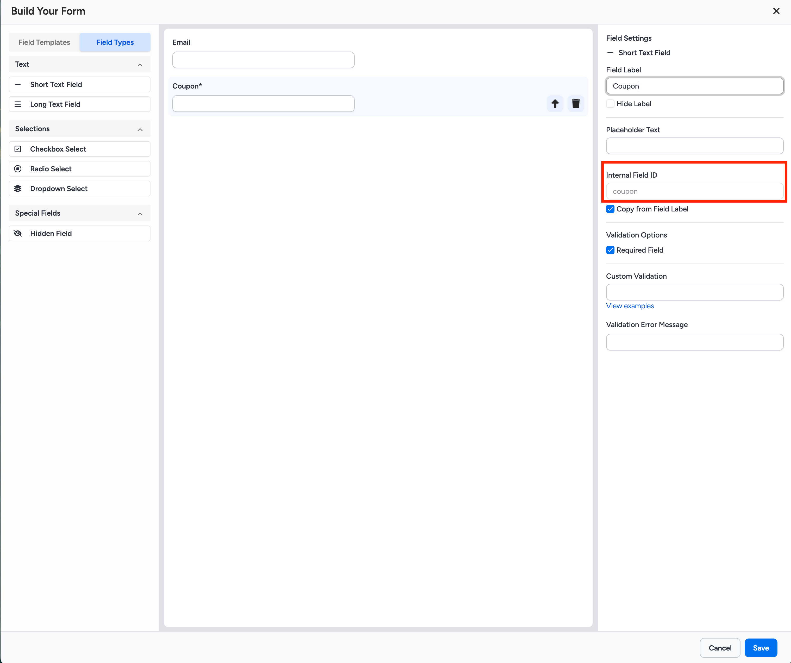The image size is (791, 663).
Task: Delete the Coupon field with trash icon
Action: click(576, 104)
